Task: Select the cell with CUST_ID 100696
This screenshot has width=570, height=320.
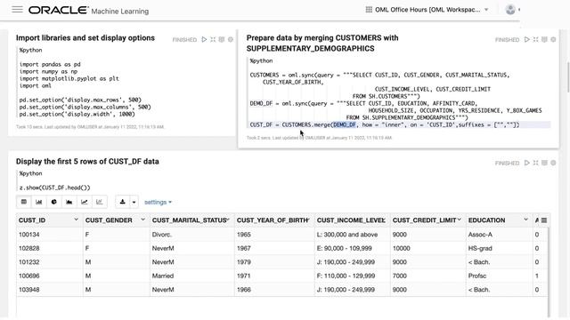Action: click(50, 276)
